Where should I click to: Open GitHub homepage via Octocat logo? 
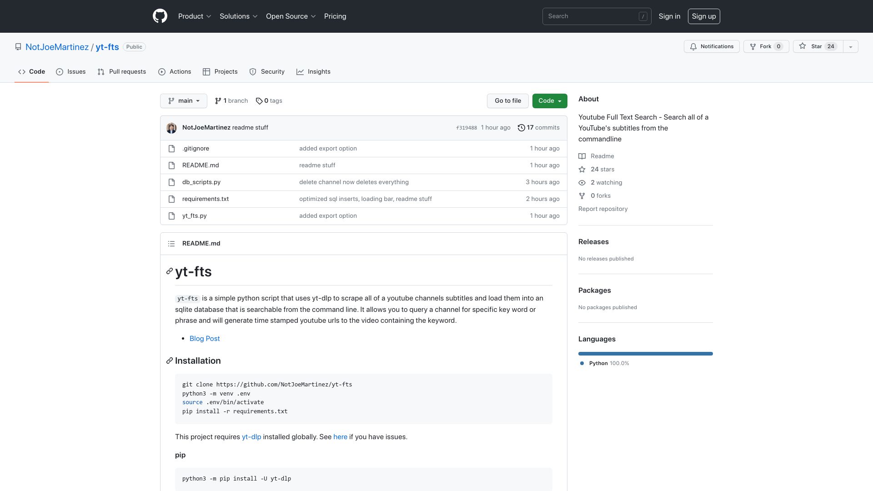[160, 16]
